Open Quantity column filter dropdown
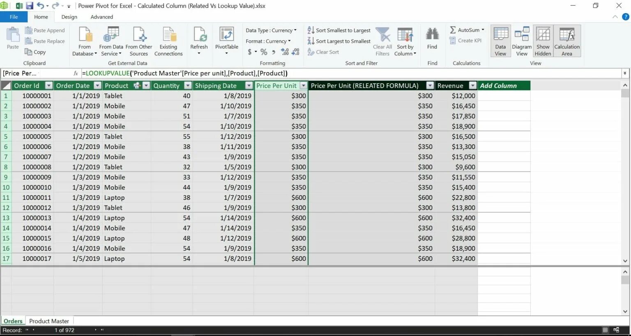Screen dimensions: 631x336 coord(188,85)
